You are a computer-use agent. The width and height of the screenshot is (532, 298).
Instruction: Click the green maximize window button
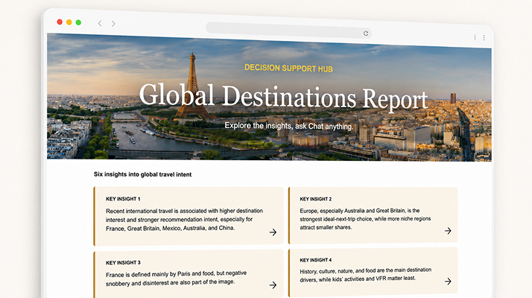78,22
